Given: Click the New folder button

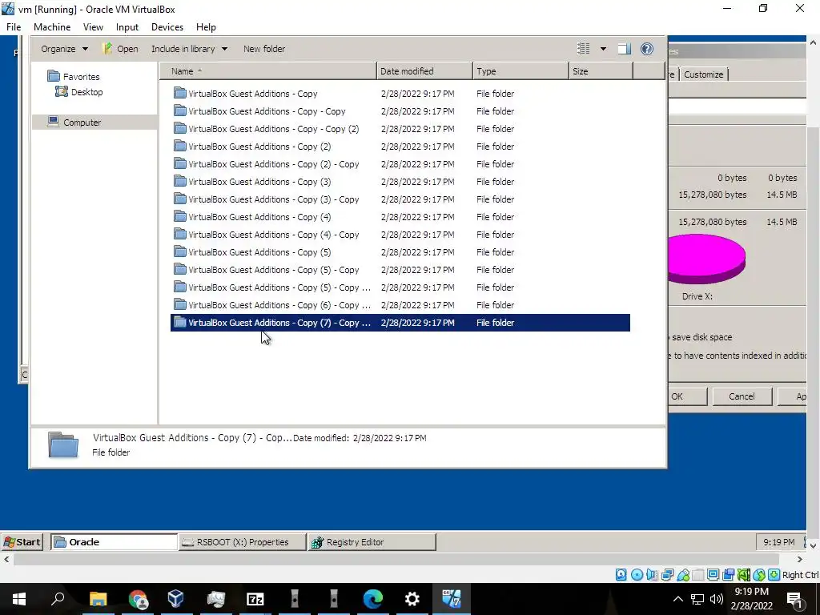Looking at the screenshot, I should 264,49.
